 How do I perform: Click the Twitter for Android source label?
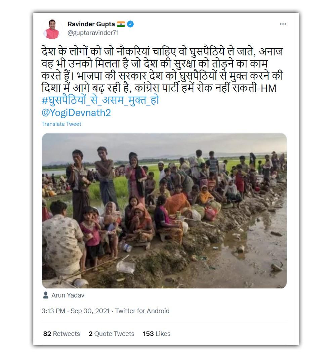click(x=142, y=311)
